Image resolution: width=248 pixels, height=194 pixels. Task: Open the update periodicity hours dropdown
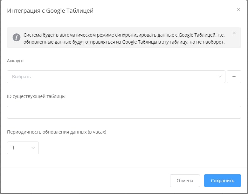23,148
